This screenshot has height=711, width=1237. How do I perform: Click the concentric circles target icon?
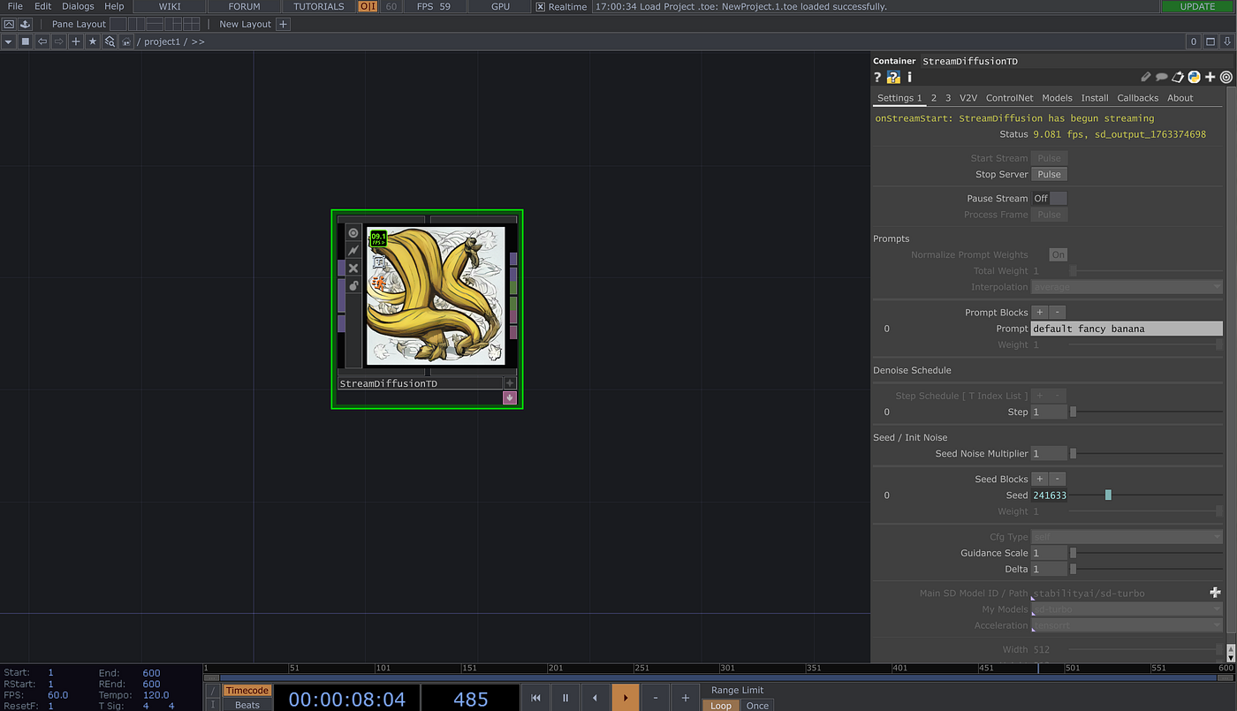click(x=1226, y=78)
